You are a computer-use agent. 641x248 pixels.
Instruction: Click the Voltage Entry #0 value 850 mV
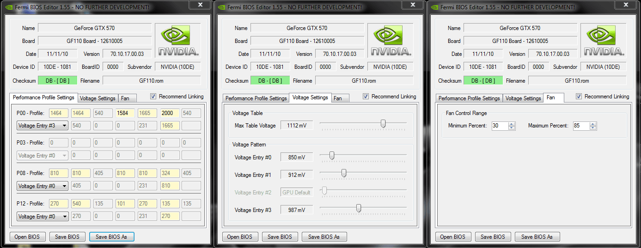[x=297, y=157]
